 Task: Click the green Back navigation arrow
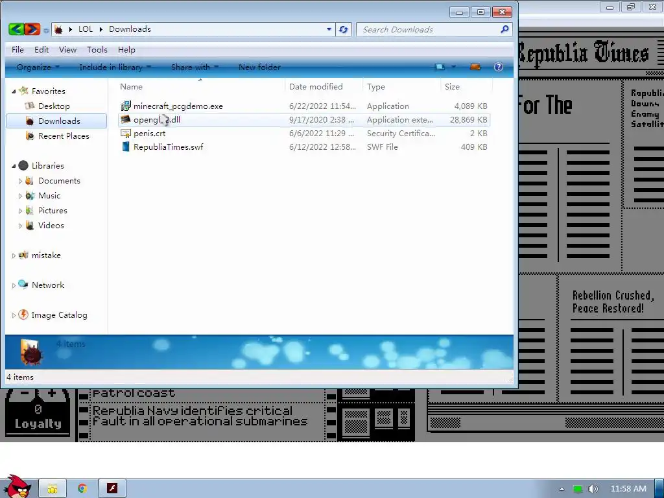(16, 29)
